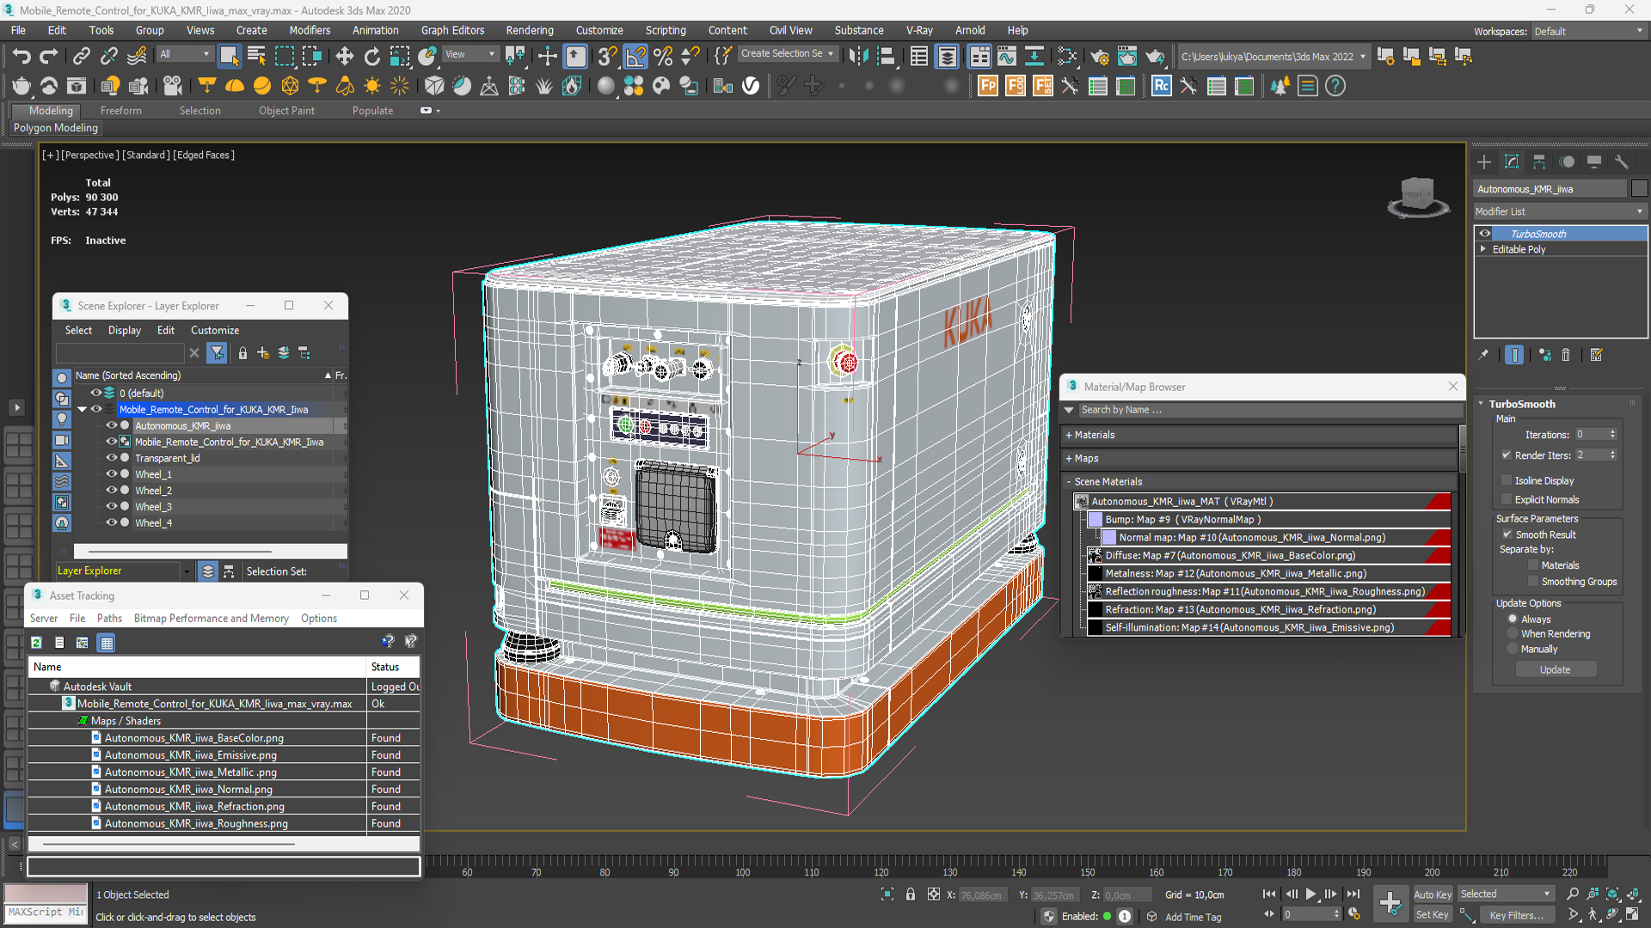This screenshot has width=1651, height=928.
Task: Switch to the Freeform ribbon tab
Action: (120, 111)
